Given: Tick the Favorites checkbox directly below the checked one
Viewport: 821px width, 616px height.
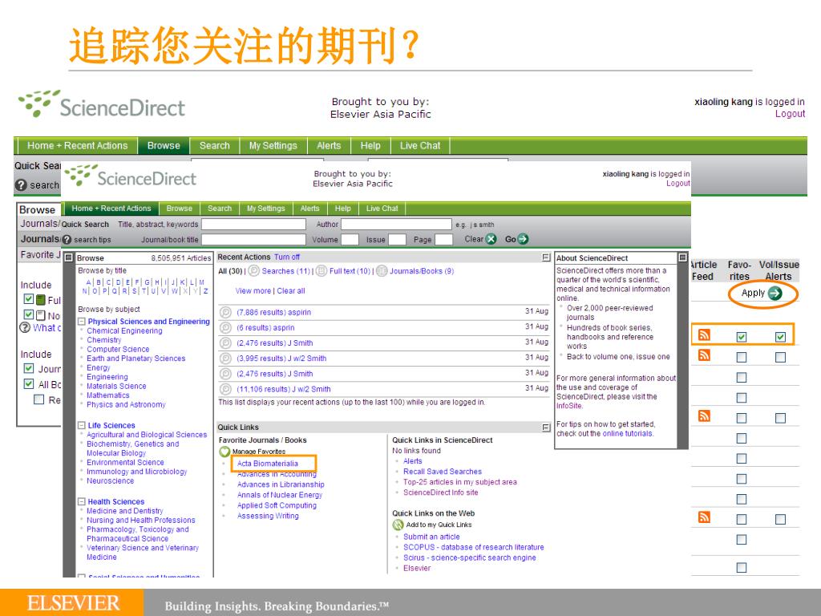Looking at the screenshot, I should tap(742, 357).
